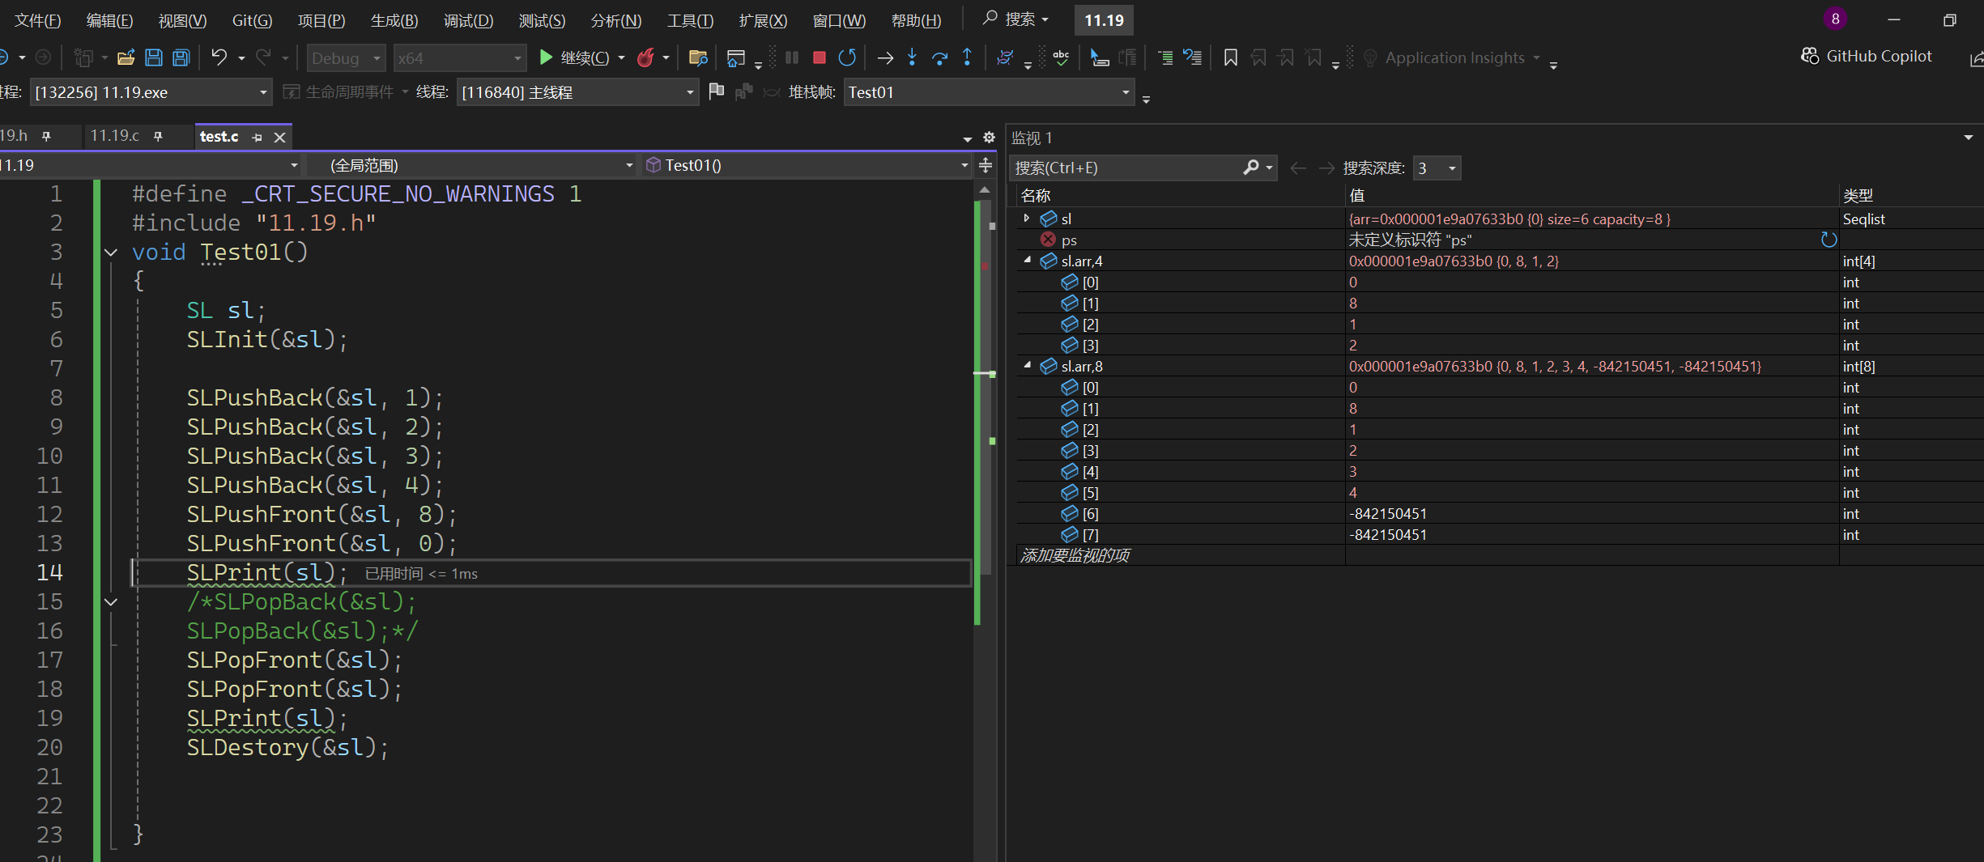Viewport: 1984px width, 862px height.
Task: Click the 继续(C) button label
Action: tap(585, 57)
